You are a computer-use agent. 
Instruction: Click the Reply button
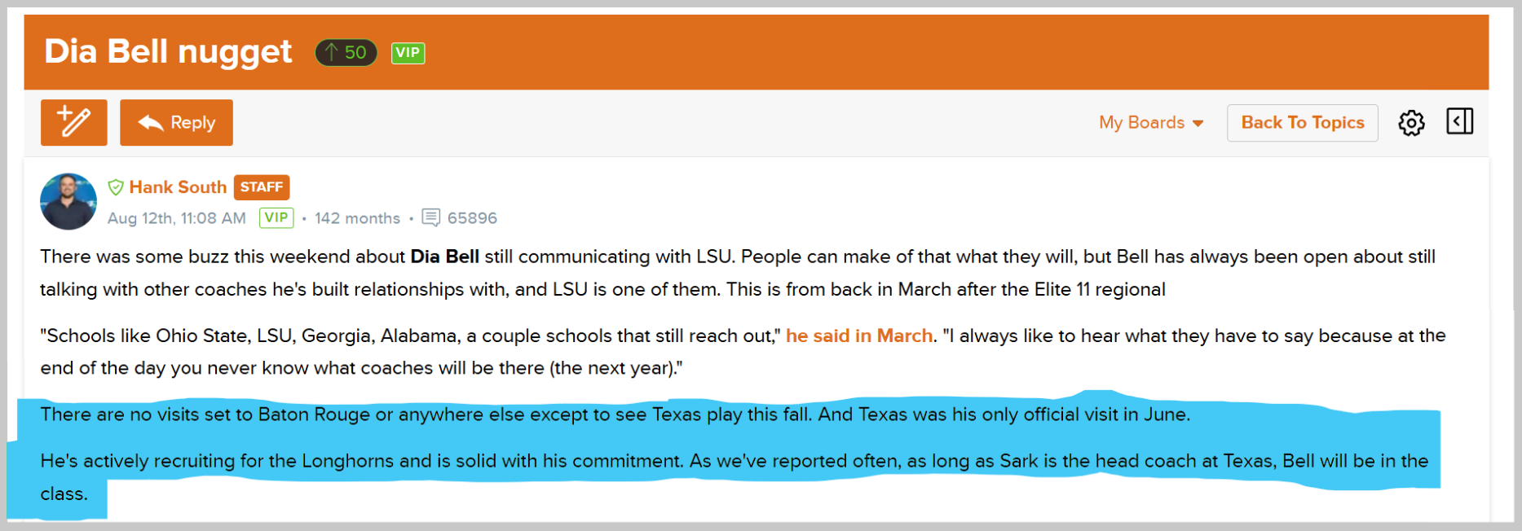point(176,123)
